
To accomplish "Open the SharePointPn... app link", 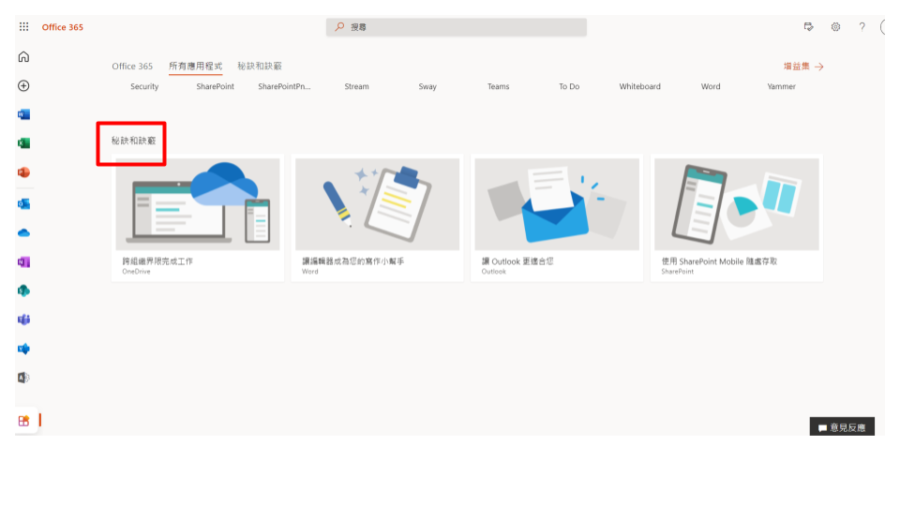I will pos(284,86).
